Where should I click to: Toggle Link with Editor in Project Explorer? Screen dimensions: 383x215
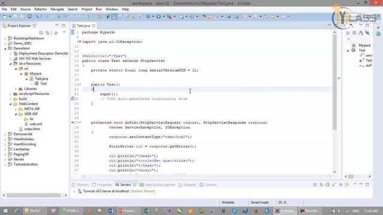[x=47, y=33]
